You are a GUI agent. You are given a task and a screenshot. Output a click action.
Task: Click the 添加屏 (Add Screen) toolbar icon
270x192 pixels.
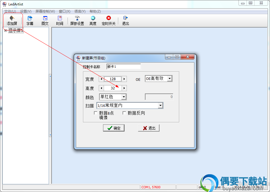click(12, 21)
